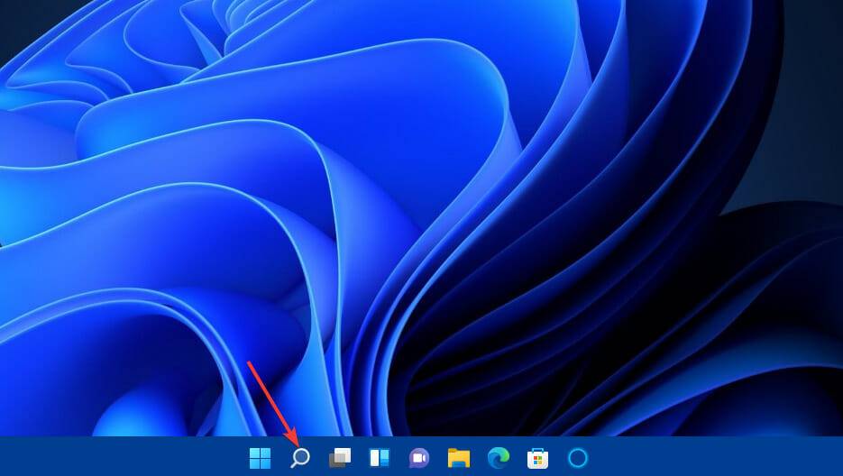The height and width of the screenshot is (476, 843).
Task: Launch Teams Chat from taskbar
Action: [x=419, y=458]
